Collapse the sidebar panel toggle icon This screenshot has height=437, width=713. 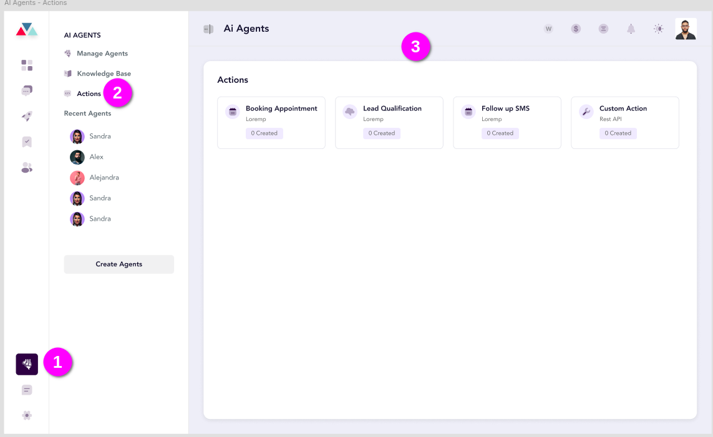[208, 29]
